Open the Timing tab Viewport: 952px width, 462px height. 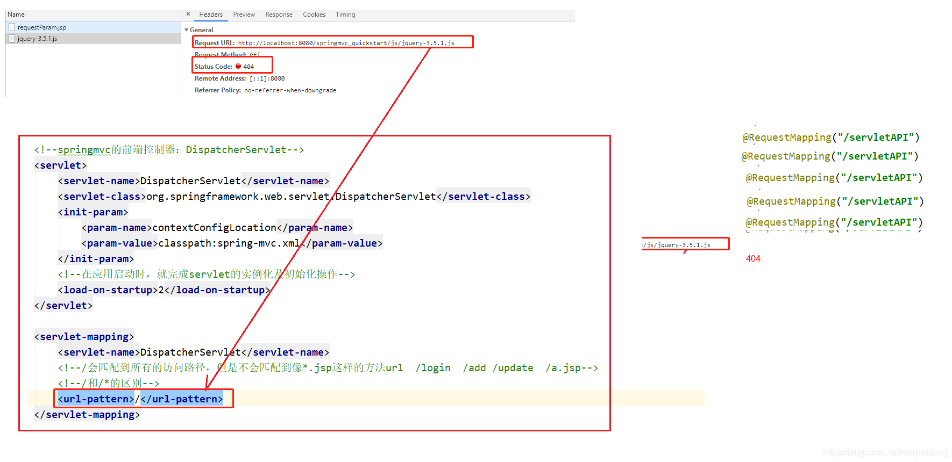coord(345,15)
